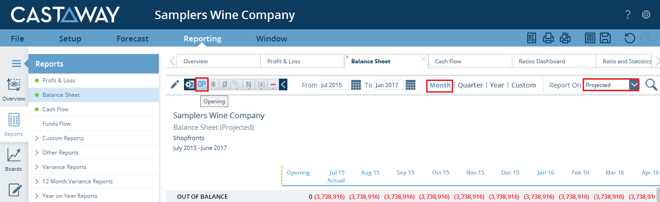Viewport: 660px width, 202px height.
Task: Click the Undo arrow icon
Action: (x=629, y=39)
